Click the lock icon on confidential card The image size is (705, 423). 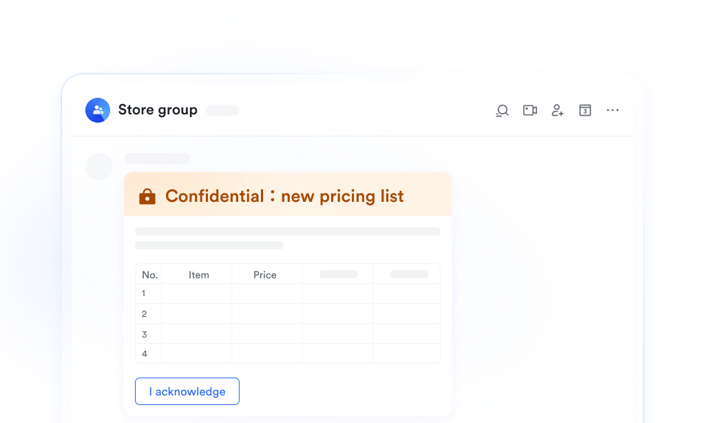click(x=147, y=196)
